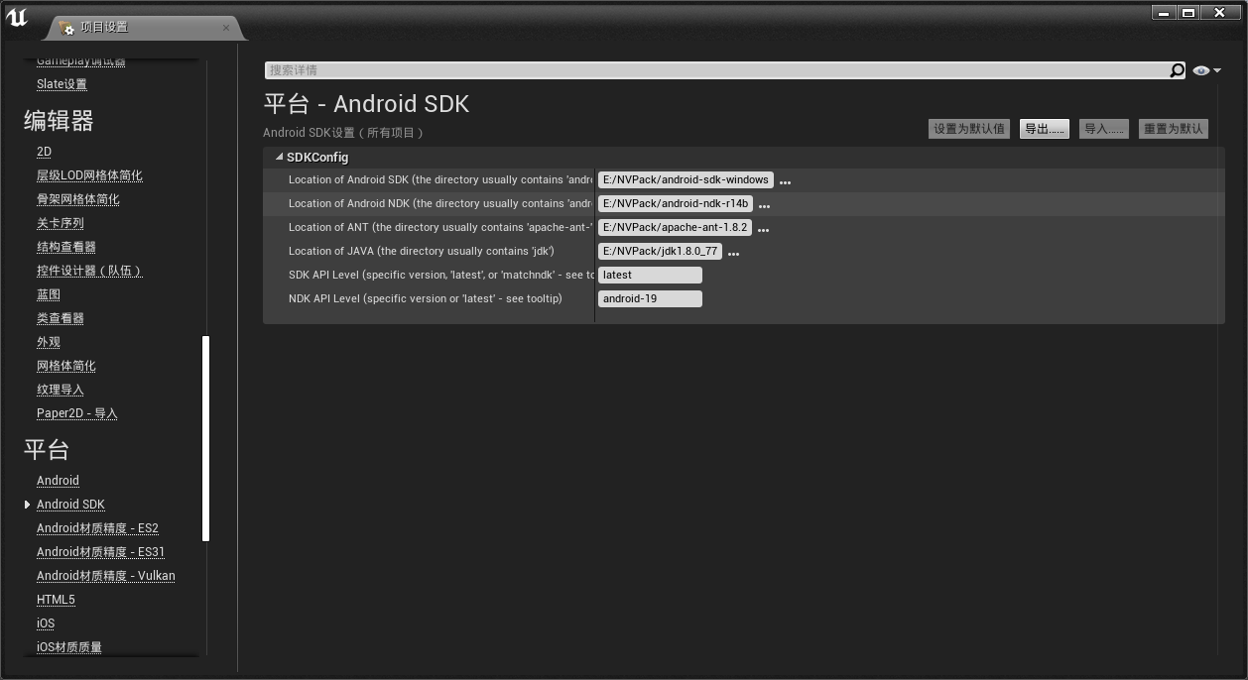Click the 导出 button
This screenshot has height=680, width=1248.
(x=1045, y=129)
